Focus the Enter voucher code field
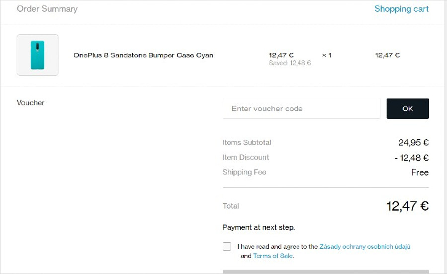Screen dimensions: 447x274 [301, 109]
